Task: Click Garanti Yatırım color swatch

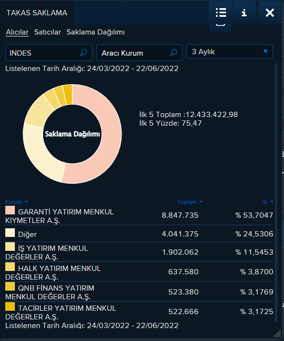Action: point(10,210)
